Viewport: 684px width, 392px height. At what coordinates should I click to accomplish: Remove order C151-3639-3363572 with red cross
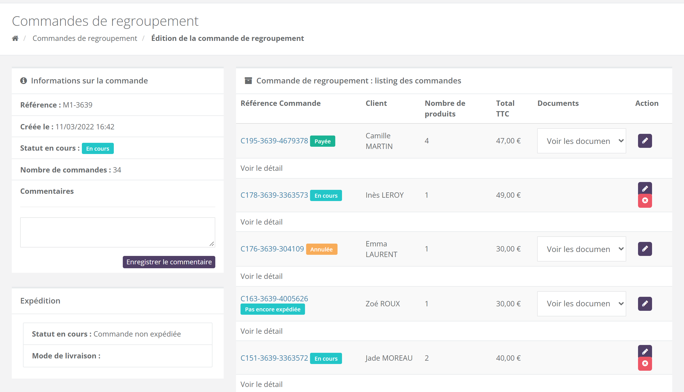(x=645, y=364)
